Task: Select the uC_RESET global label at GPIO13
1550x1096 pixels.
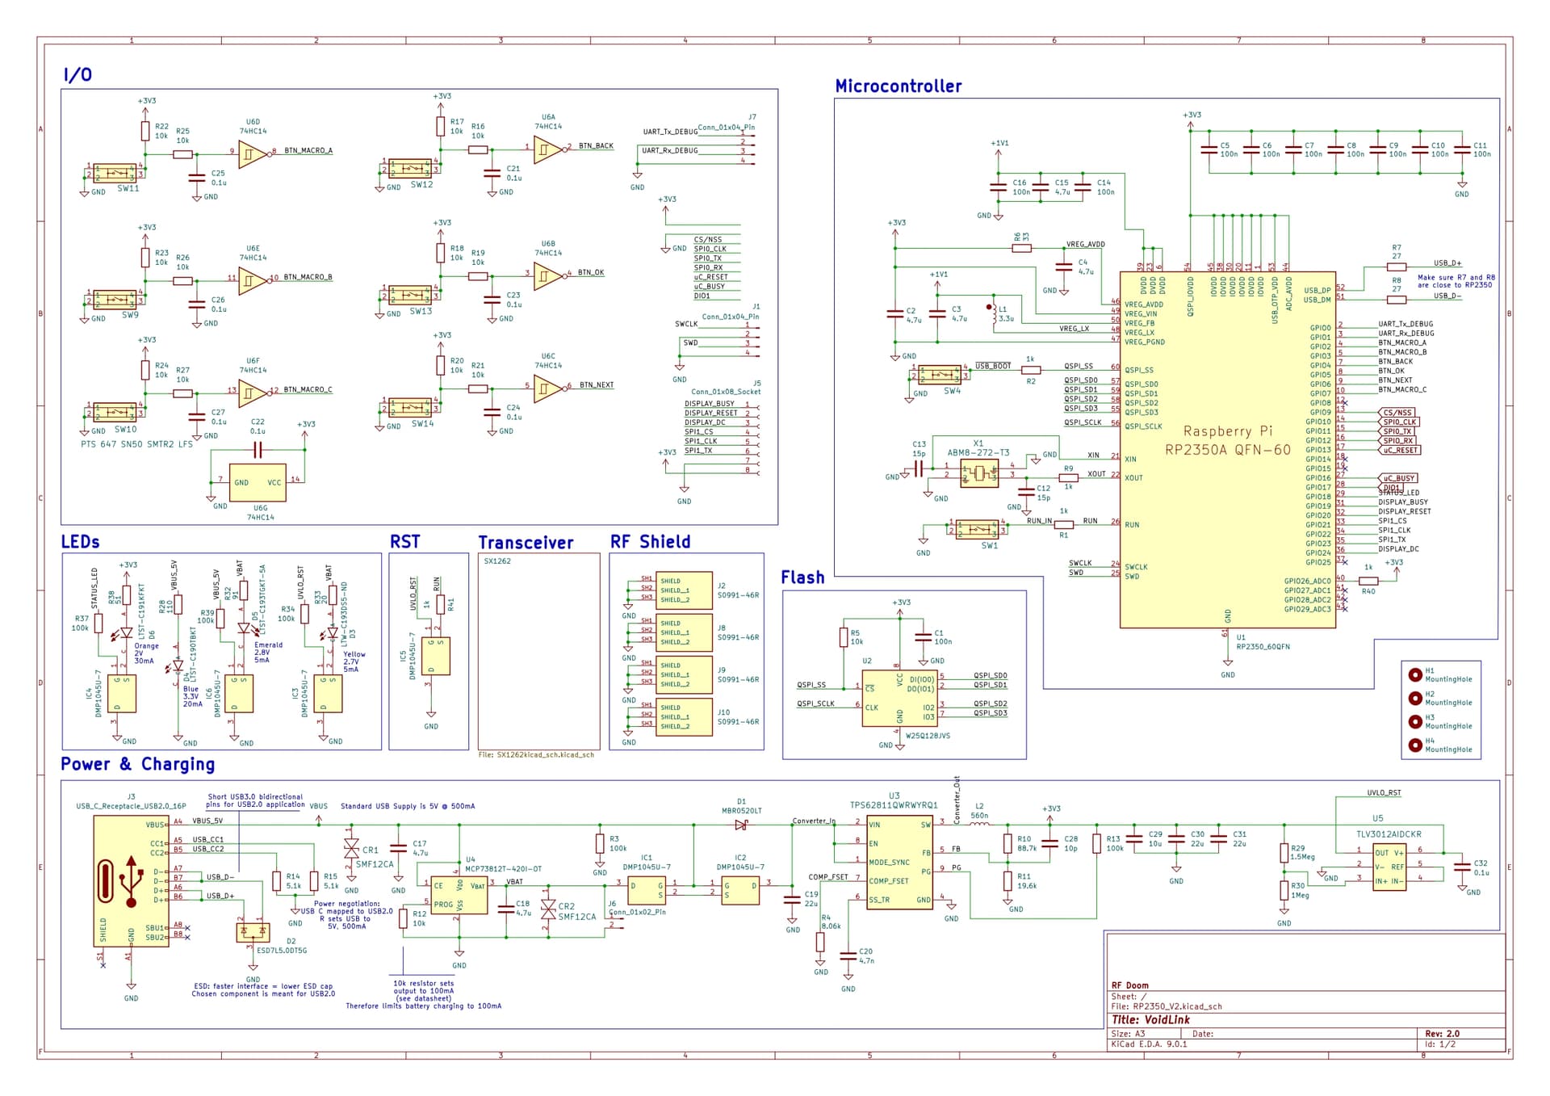Action: point(1401,450)
